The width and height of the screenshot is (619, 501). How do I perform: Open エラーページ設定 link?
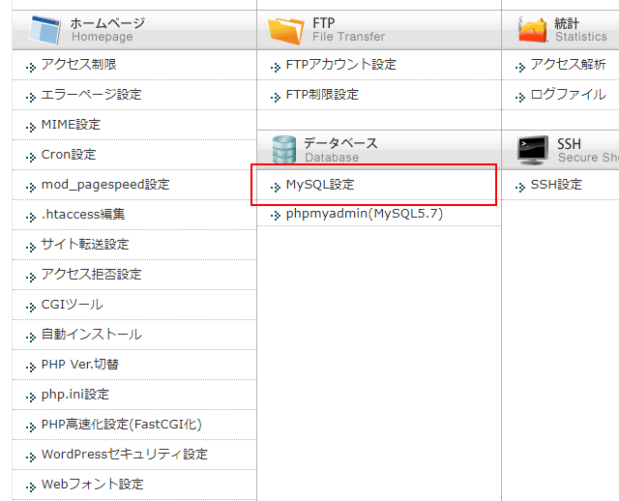(x=91, y=95)
